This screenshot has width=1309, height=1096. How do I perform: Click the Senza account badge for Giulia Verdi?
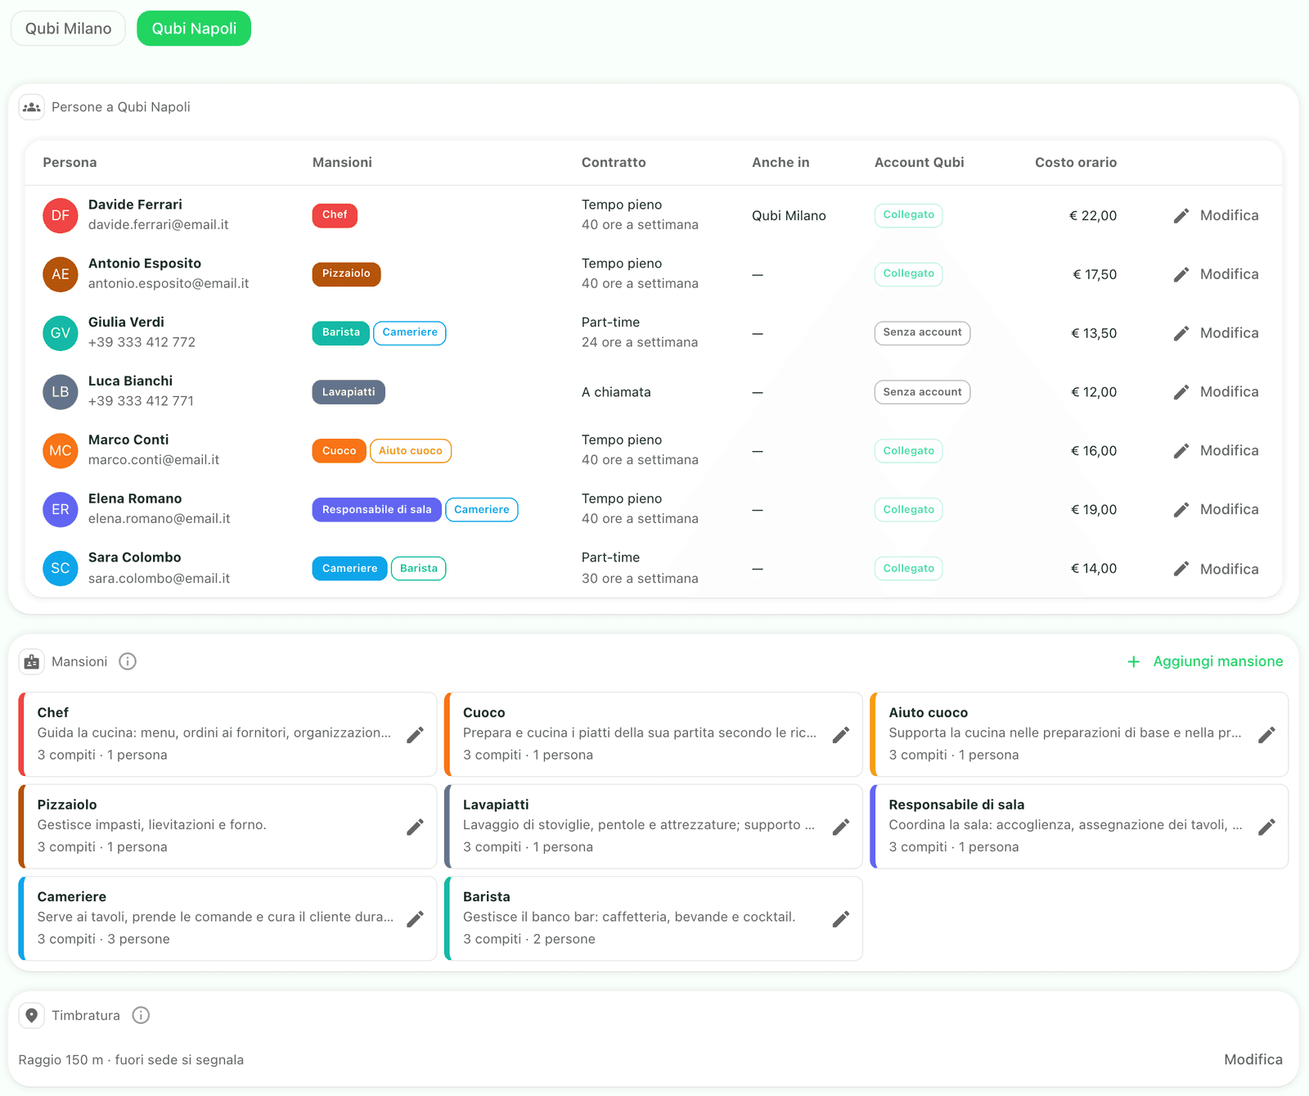[x=922, y=333]
